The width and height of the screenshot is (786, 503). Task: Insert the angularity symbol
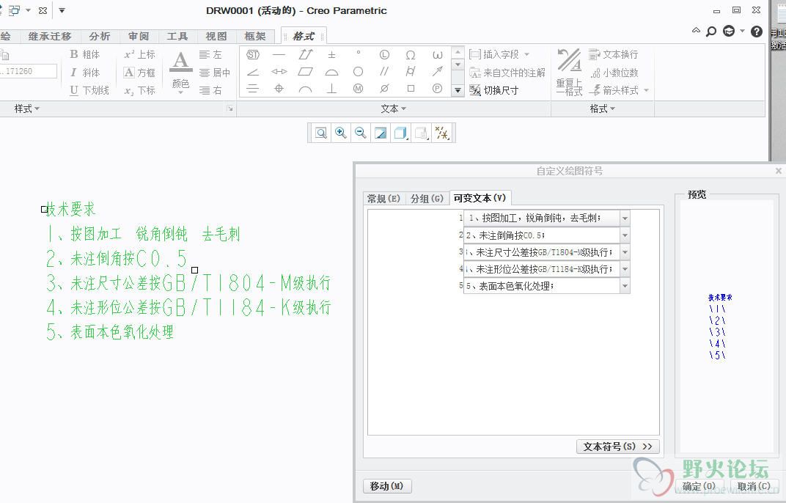253,72
